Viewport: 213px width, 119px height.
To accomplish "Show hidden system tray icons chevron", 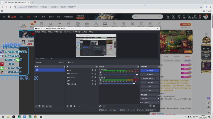I will tap(186, 117).
